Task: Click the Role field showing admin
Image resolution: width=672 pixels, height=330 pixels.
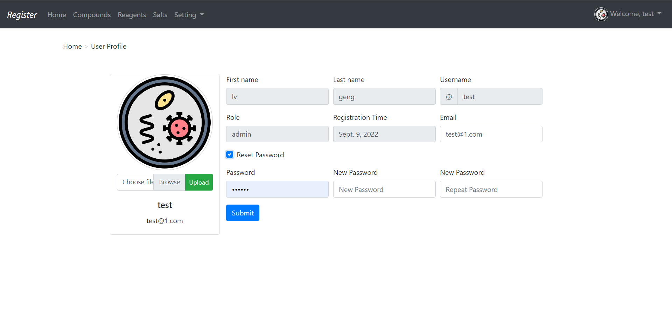Action: click(277, 134)
